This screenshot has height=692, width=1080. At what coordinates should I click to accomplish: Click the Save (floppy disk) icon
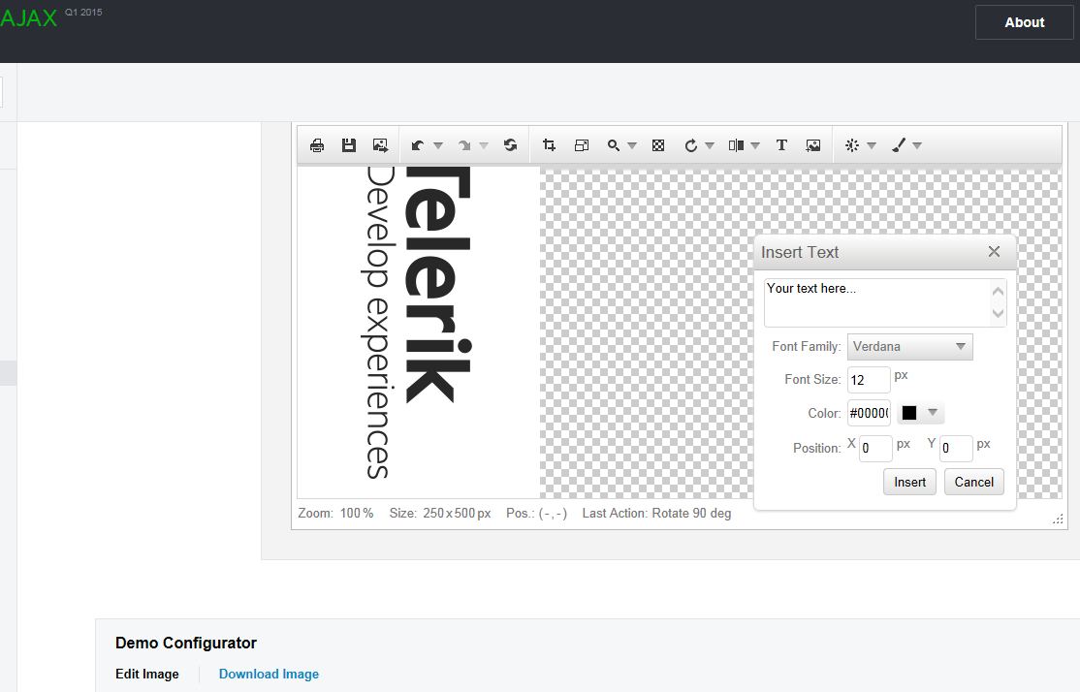(348, 145)
